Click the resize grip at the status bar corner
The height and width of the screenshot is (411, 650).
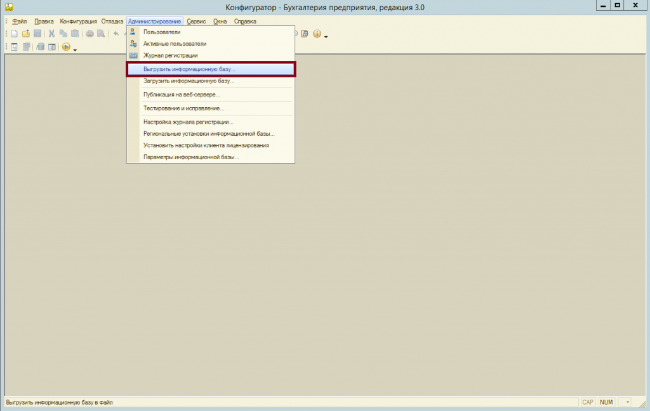tap(642, 403)
